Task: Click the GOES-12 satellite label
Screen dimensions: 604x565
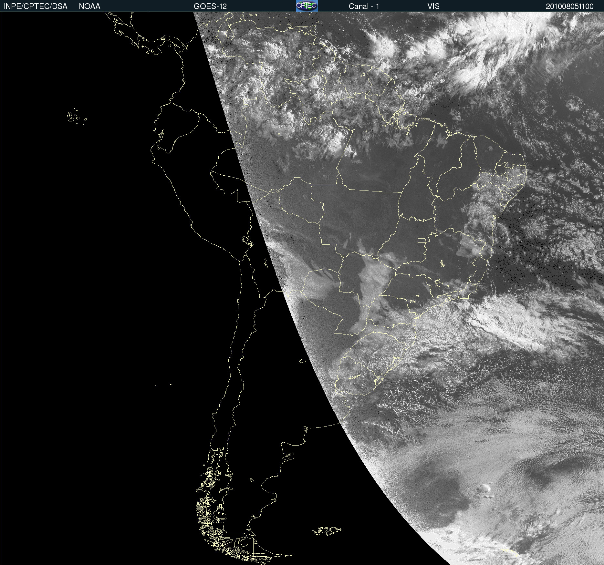Action: coord(210,6)
